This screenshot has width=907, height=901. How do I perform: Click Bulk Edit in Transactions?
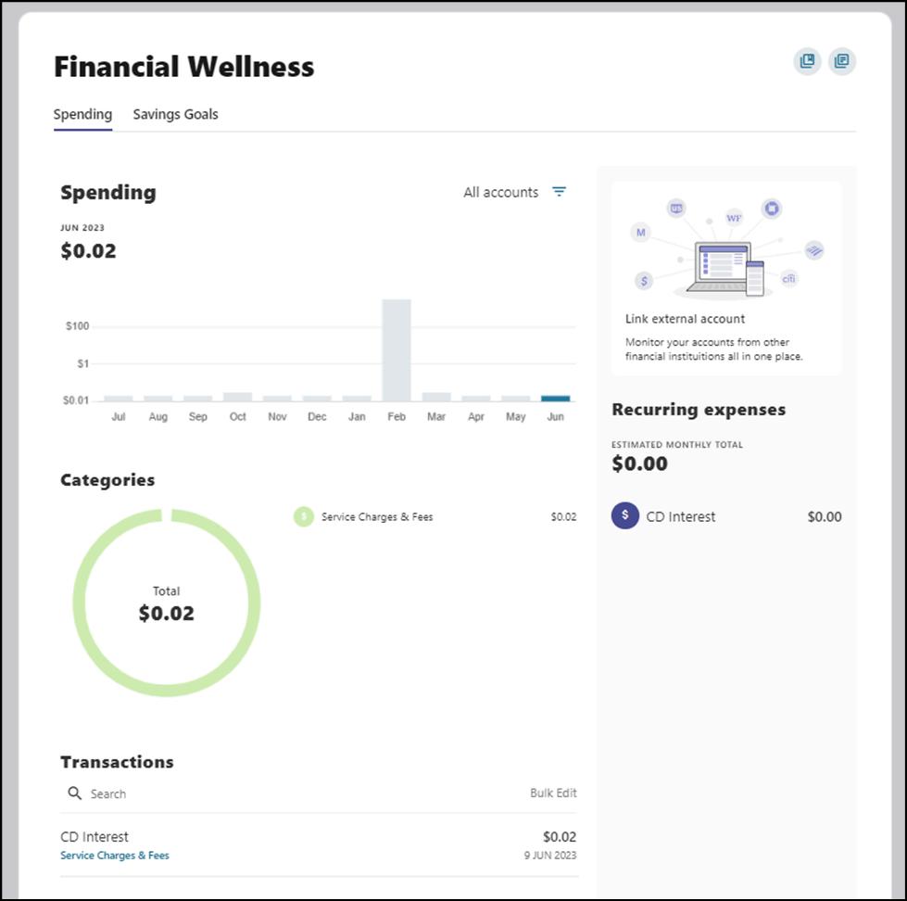tap(553, 793)
